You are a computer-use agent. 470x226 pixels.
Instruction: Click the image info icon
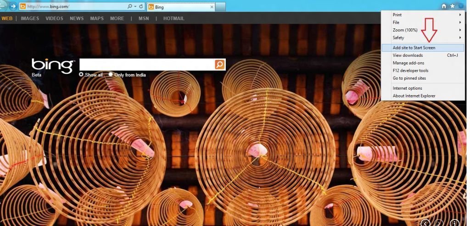pos(454,223)
